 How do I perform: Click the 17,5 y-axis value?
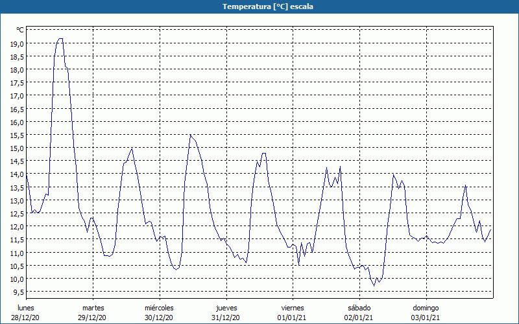click(x=18, y=83)
